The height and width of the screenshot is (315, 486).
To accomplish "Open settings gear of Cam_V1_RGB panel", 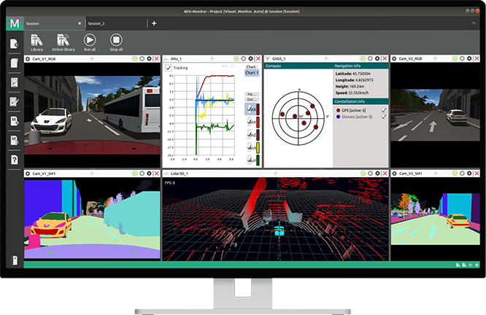I will point(149,58).
